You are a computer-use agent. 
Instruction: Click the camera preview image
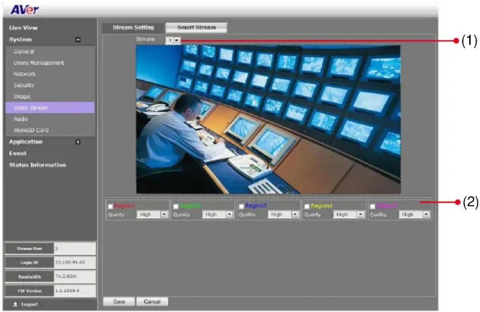coord(268,119)
